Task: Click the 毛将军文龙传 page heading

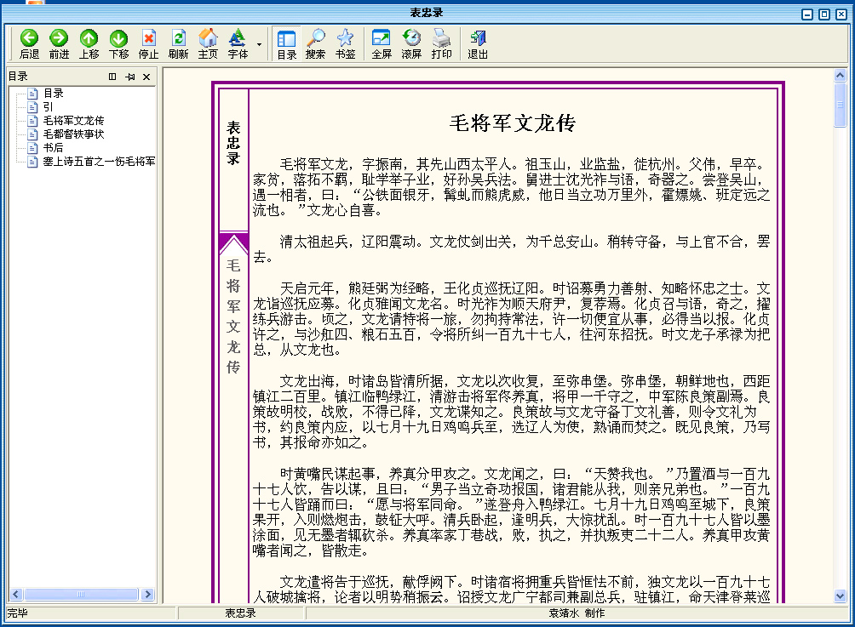Action: [512, 123]
